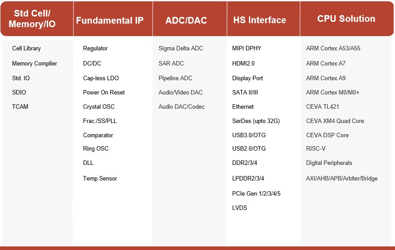The image size is (395, 250).
Task: Select TCAM in the first column
Action: pos(20,107)
